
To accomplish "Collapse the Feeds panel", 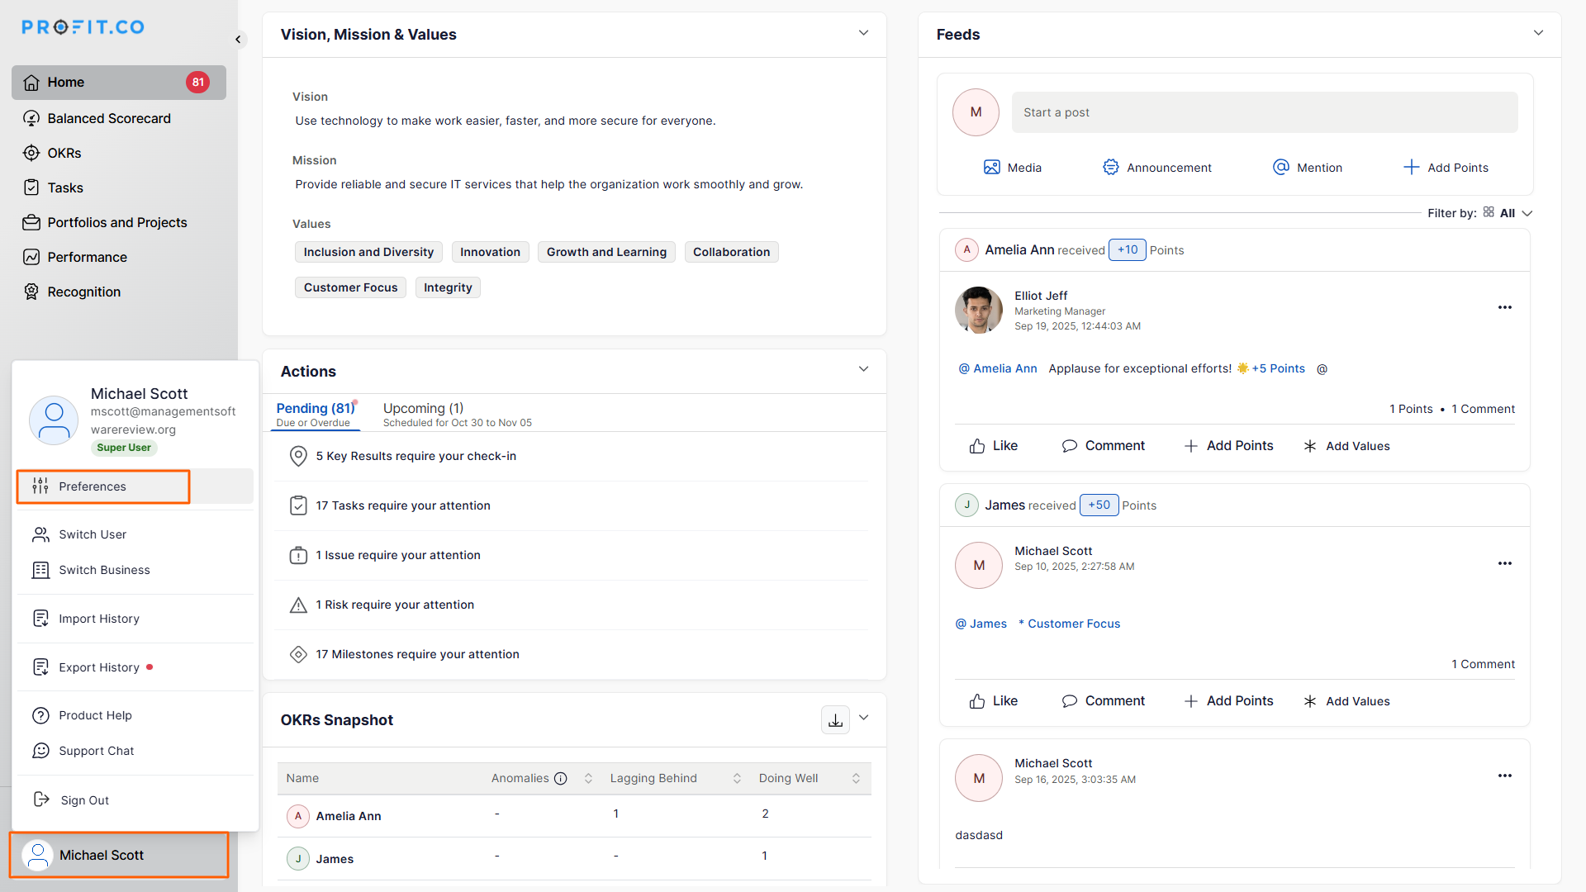I will pyautogui.click(x=1538, y=34).
